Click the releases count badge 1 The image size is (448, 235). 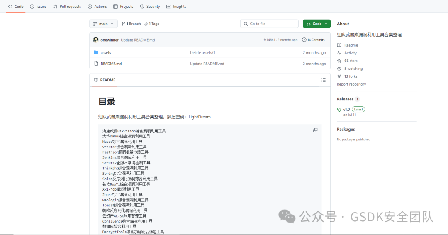point(357,99)
